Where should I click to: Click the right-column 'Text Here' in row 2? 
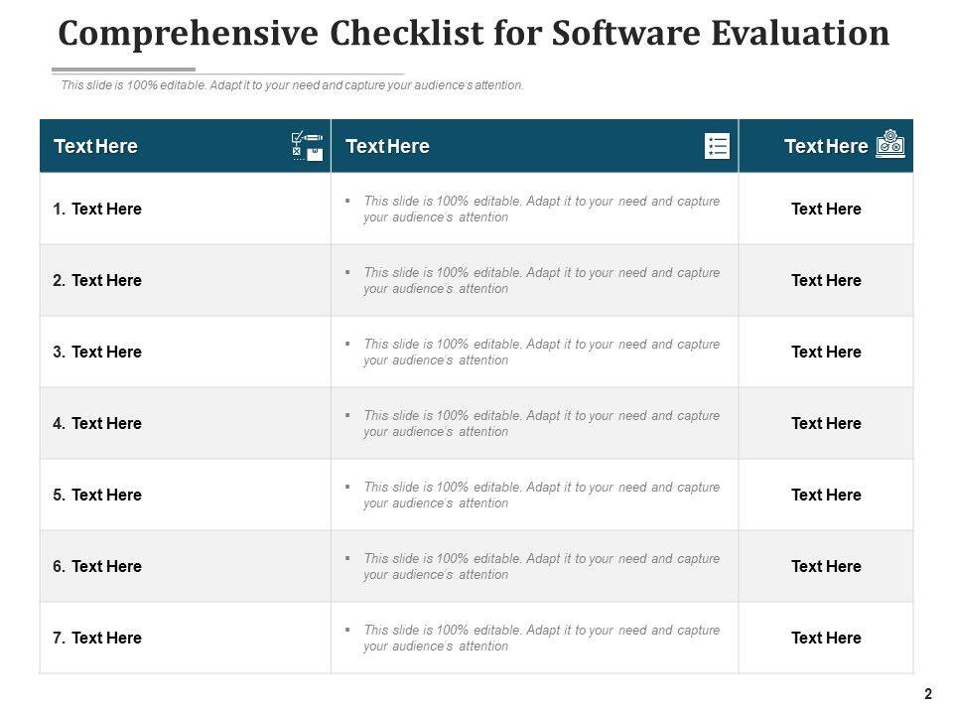click(826, 281)
